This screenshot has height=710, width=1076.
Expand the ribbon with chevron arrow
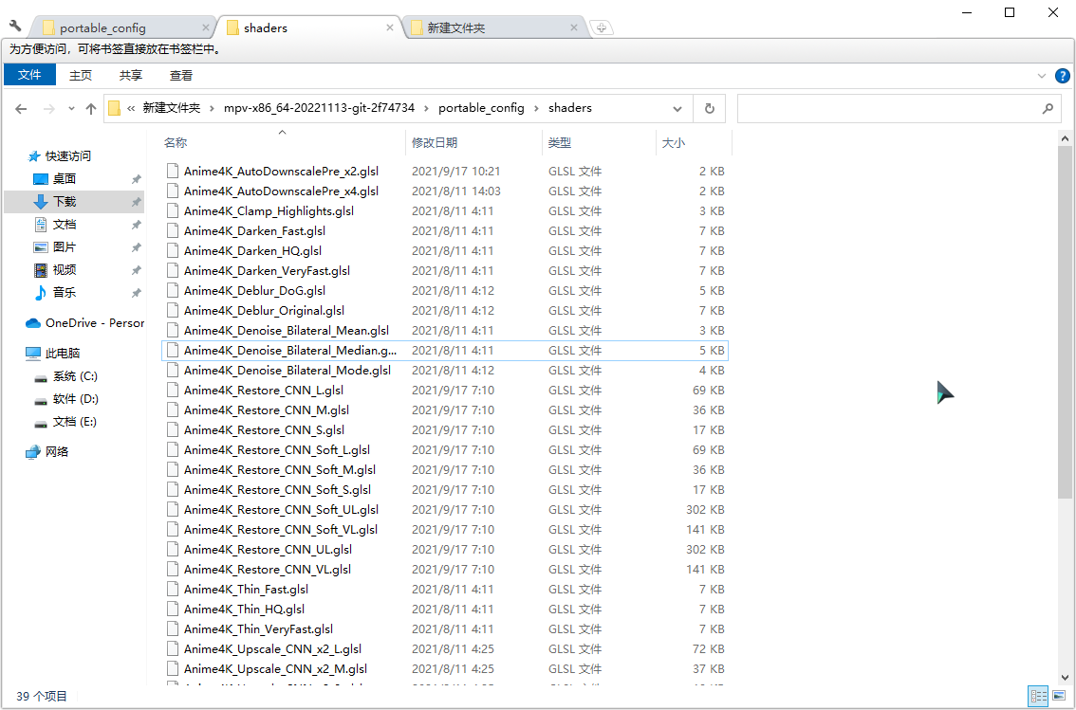(1041, 76)
